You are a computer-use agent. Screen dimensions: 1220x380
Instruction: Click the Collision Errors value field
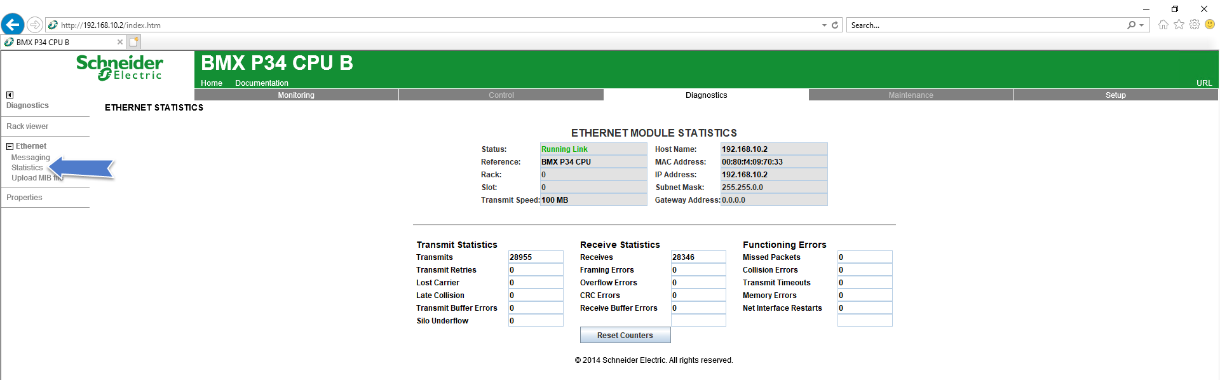(x=865, y=269)
